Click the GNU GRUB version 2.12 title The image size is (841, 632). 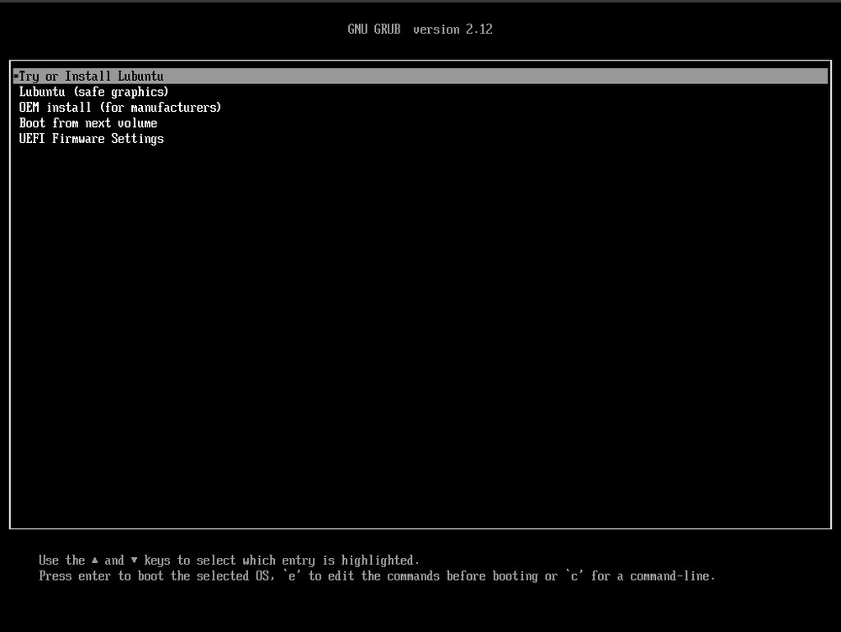click(420, 29)
